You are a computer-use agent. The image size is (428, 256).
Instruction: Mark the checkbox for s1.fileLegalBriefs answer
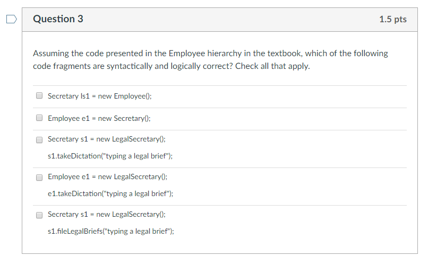tap(39, 215)
